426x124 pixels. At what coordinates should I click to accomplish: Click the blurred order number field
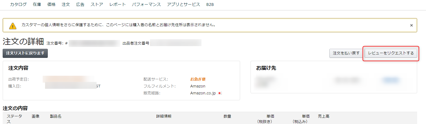94,43
